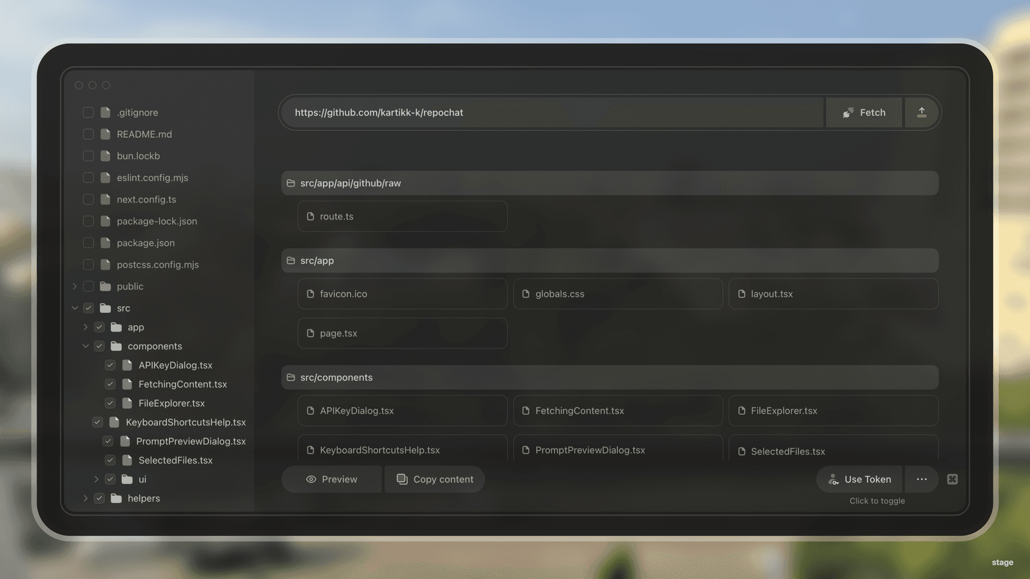Click the keyboard command icon at bottom right
The image size is (1030, 579).
coord(952,479)
